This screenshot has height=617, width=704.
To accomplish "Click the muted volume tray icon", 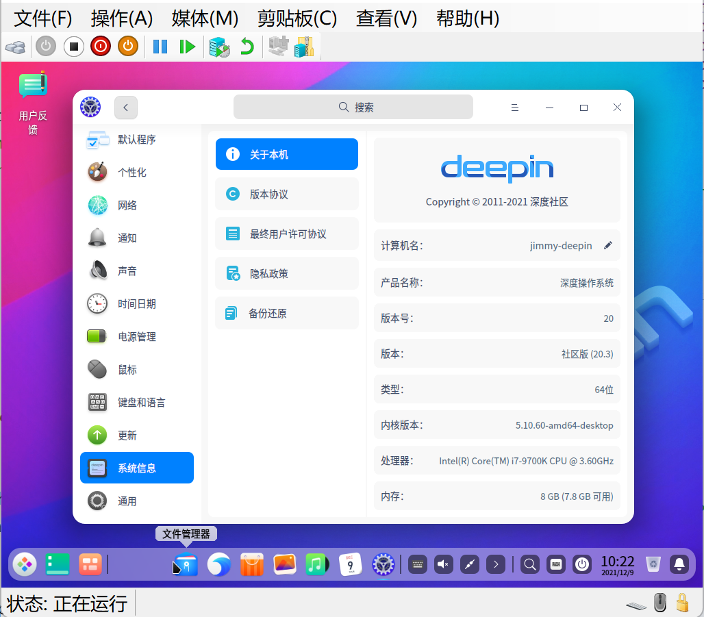I will [444, 564].
